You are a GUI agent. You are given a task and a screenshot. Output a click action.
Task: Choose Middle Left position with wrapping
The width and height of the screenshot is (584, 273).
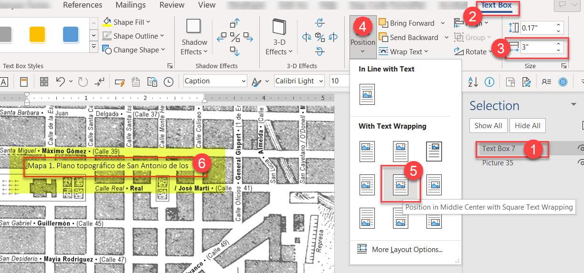[367, 185]
